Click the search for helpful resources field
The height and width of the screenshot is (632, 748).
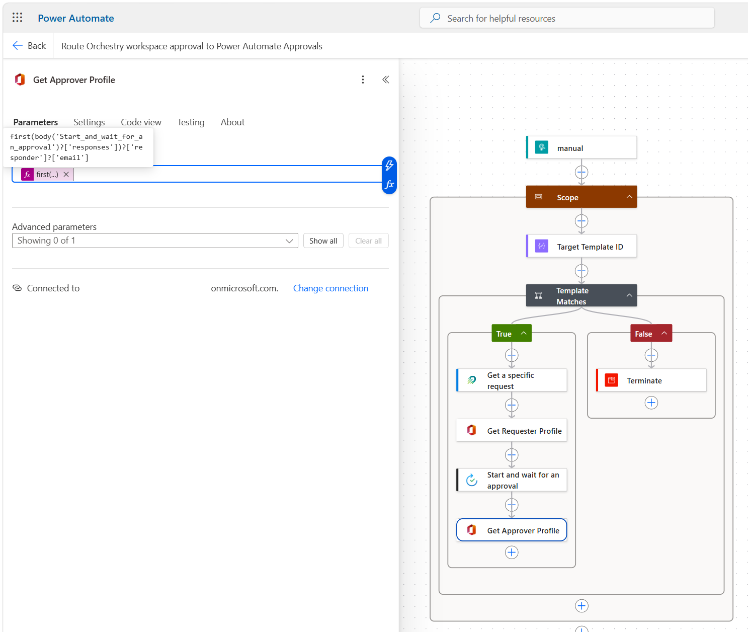567,18
